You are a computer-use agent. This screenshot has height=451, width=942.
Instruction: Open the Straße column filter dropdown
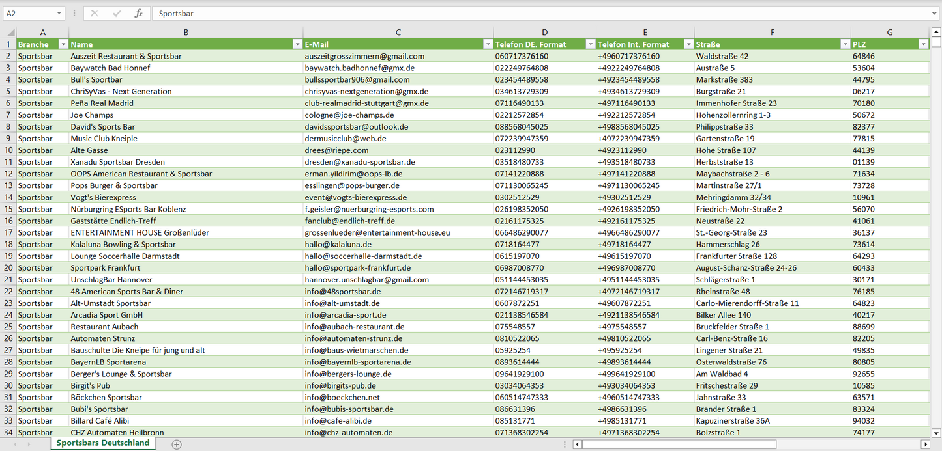pos(846,44)
